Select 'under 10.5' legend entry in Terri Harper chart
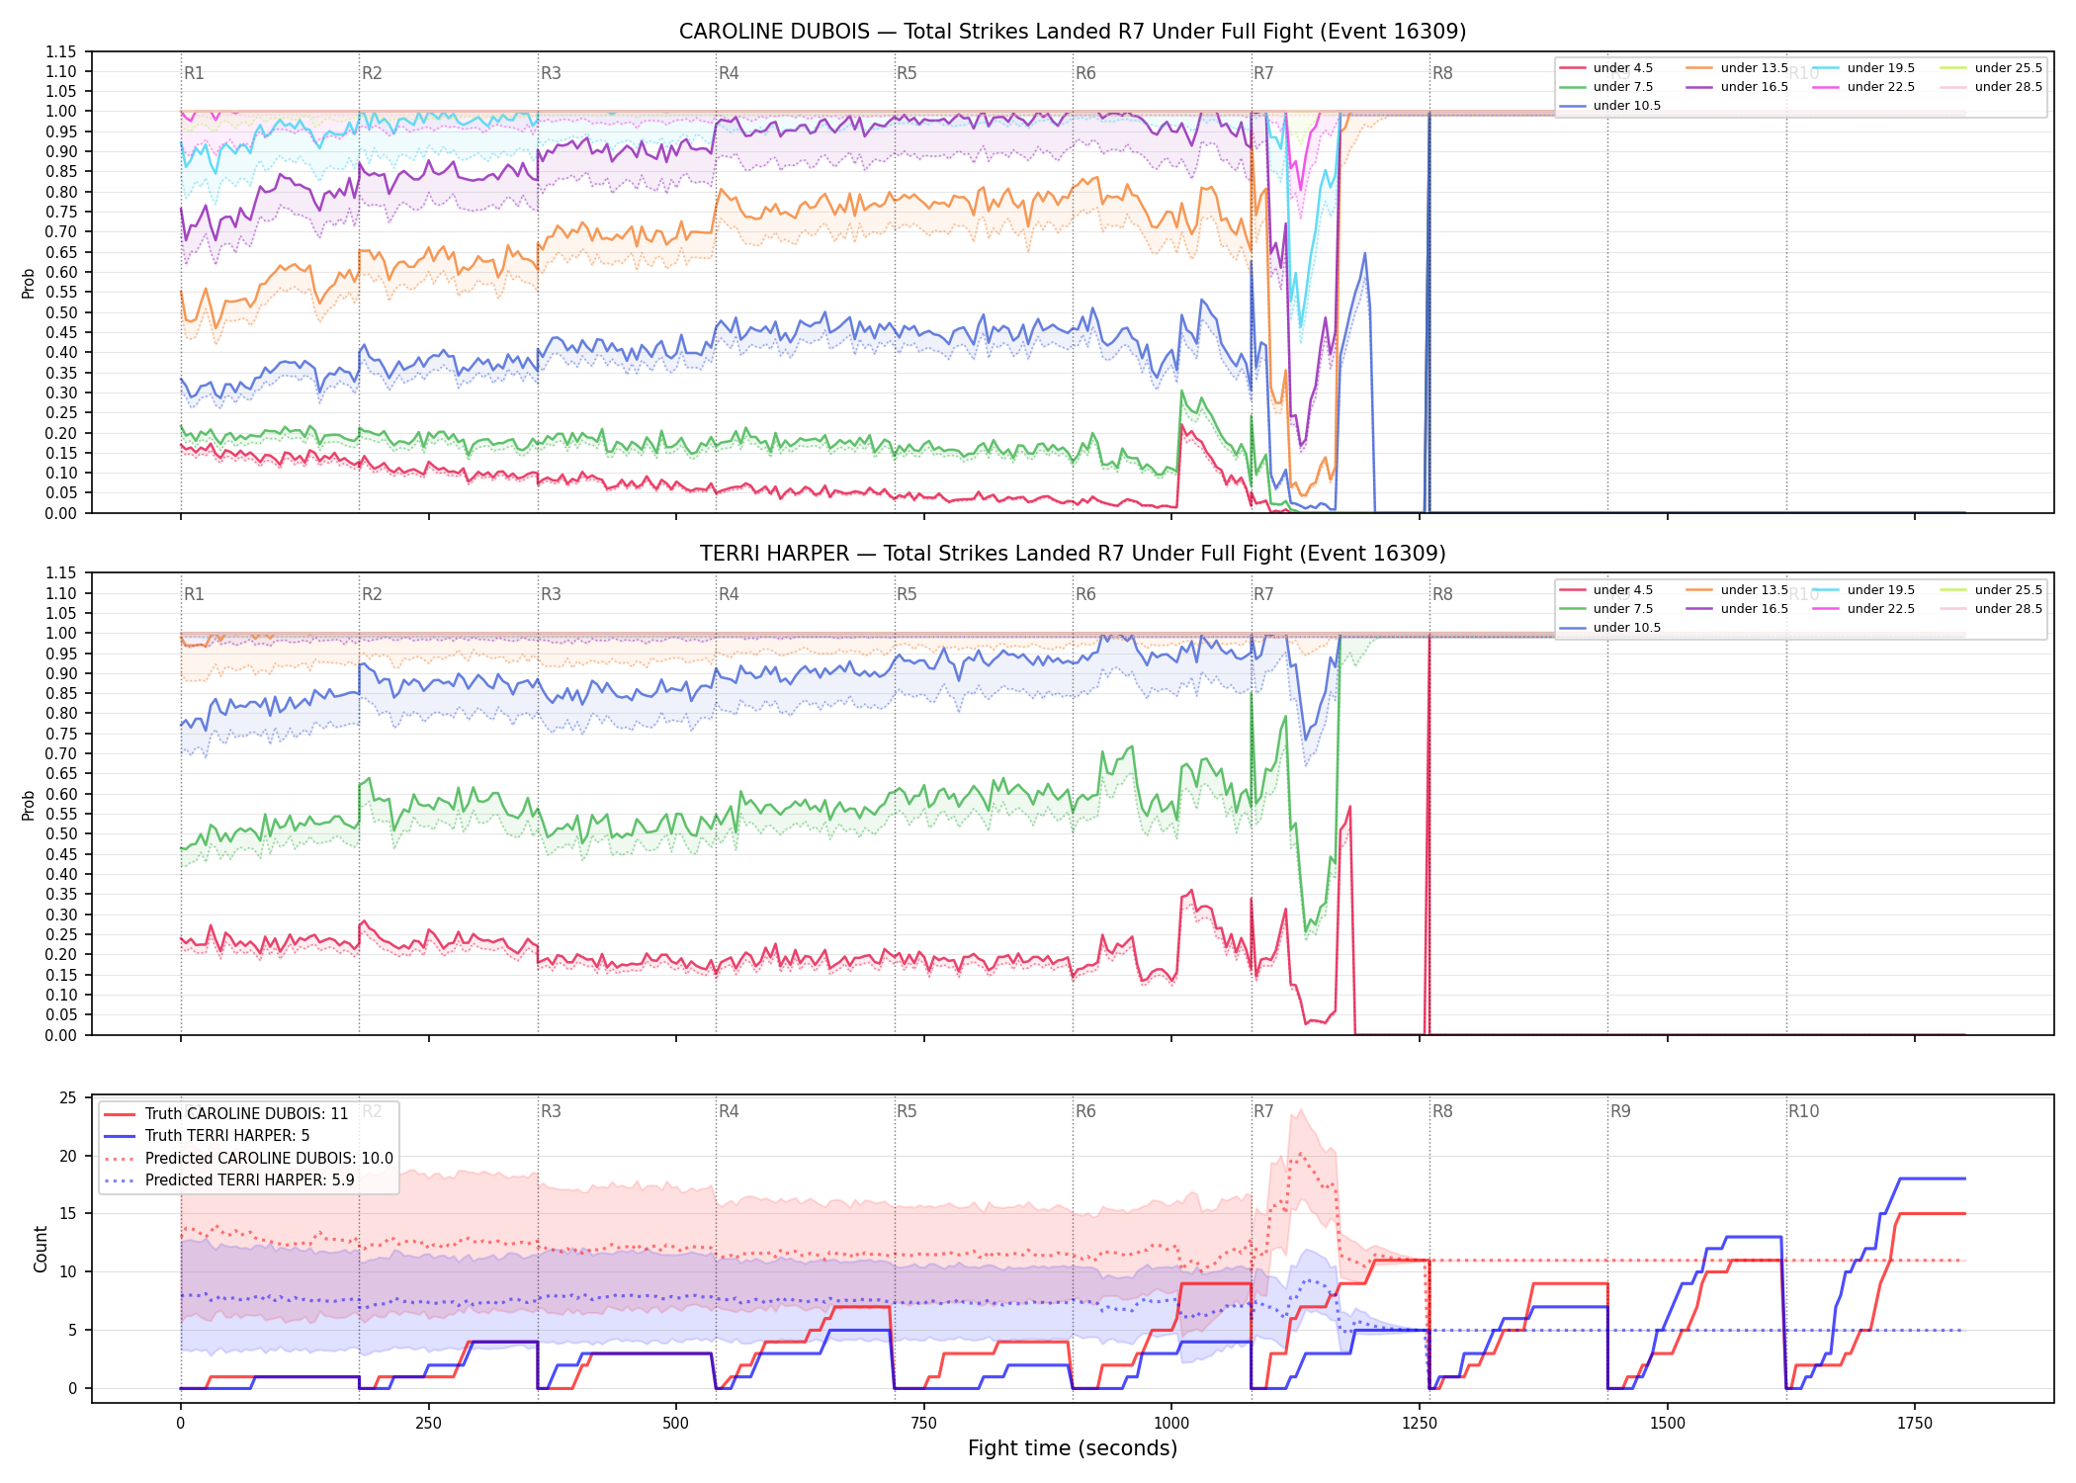 [x=1609, y=628]
